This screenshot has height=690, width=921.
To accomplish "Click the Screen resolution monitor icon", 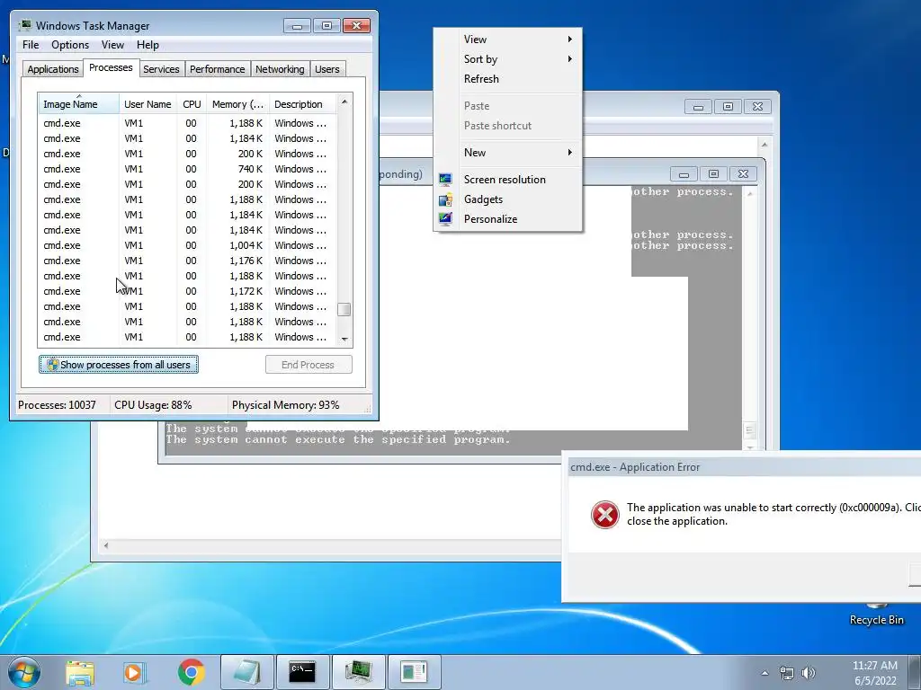I will (x=445, y=180).
